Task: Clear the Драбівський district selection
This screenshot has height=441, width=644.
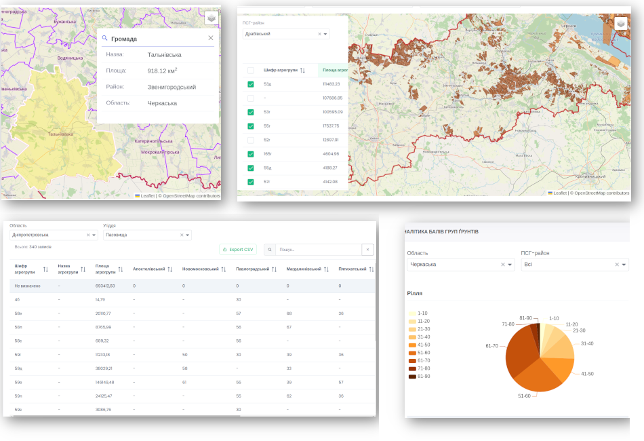Action: point(319,34)
